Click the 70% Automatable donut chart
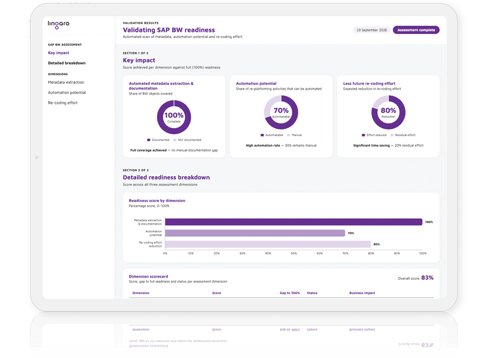This screenshot has height=358, width=490. tap(281, 112)
